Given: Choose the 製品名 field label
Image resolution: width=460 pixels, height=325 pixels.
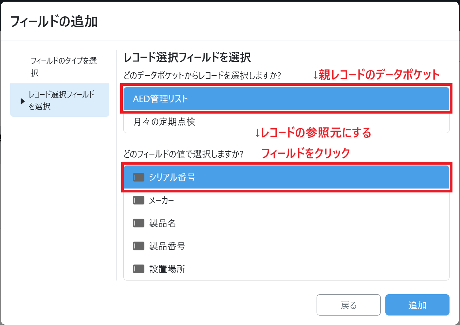Looking at the screenshot, I should click(x=163, y=223).
